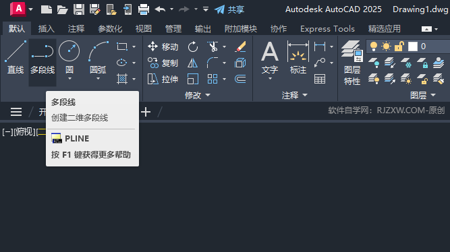Redo the last undone action
450x252 pixels.
[184, 9]
